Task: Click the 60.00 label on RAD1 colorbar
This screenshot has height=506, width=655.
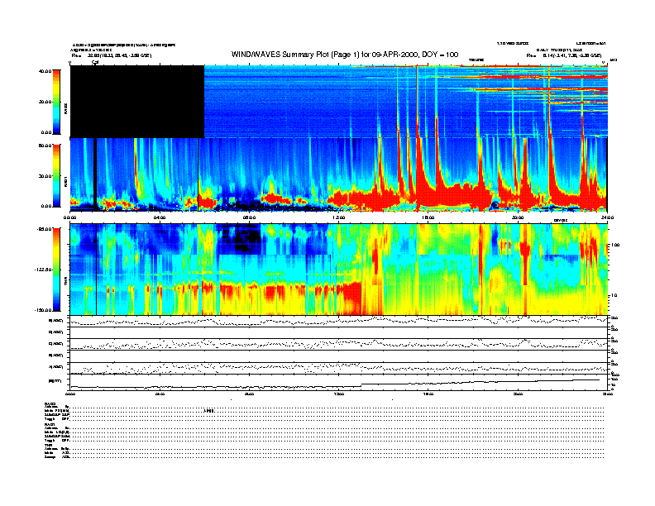Action: tap(45, 146)
